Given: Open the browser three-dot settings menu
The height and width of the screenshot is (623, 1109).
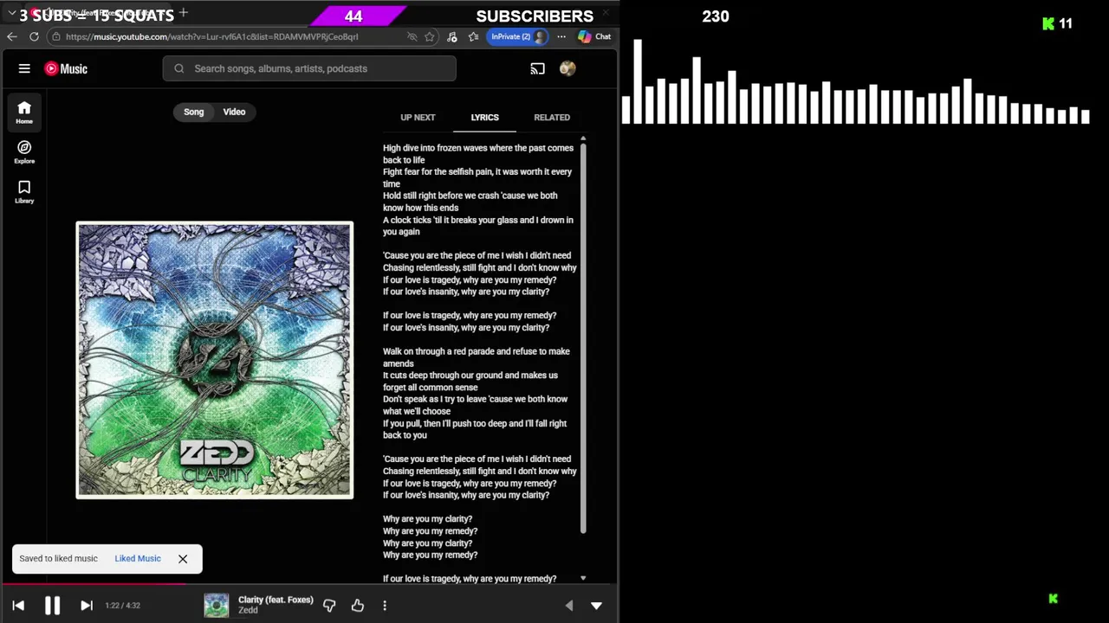Looking at the screenshot, I should (561, 36).
